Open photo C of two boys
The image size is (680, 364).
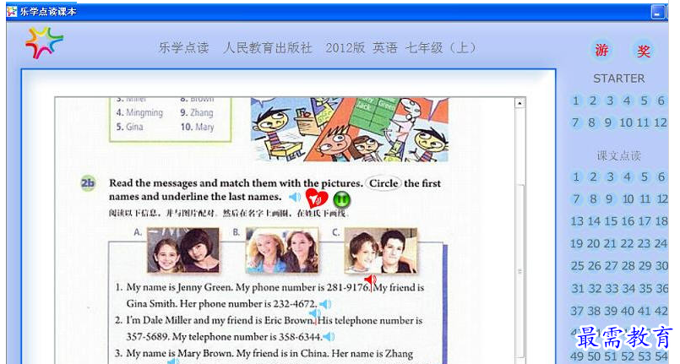381,251
